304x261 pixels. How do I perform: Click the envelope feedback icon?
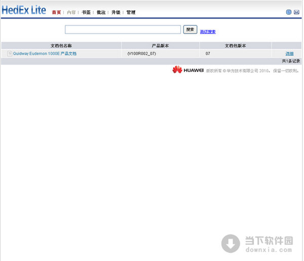click(296, 12)
